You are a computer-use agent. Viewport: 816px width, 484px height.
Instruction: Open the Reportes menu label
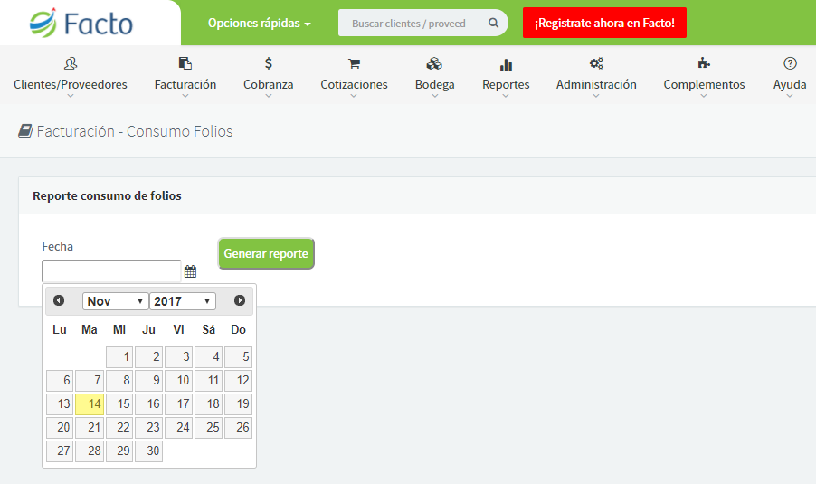pos(506,84)
